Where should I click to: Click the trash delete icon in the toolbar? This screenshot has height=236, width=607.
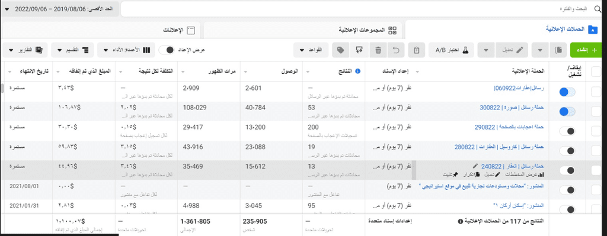tap(378, 50)
